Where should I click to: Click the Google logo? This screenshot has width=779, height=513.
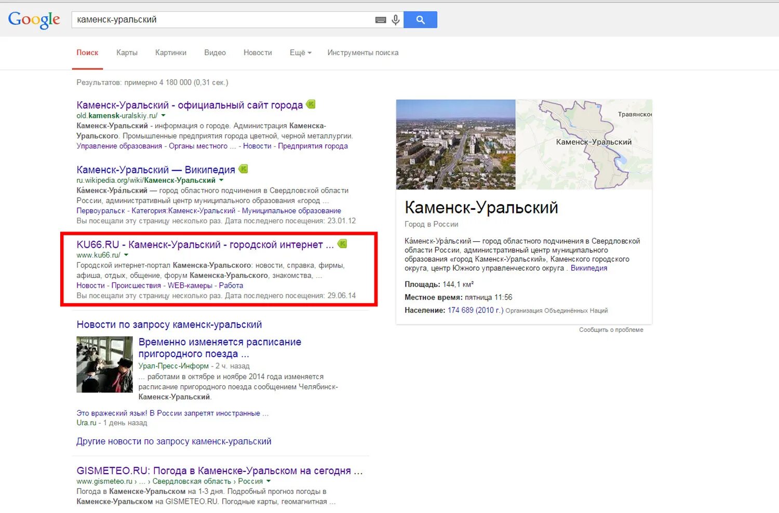coord(34,20)
